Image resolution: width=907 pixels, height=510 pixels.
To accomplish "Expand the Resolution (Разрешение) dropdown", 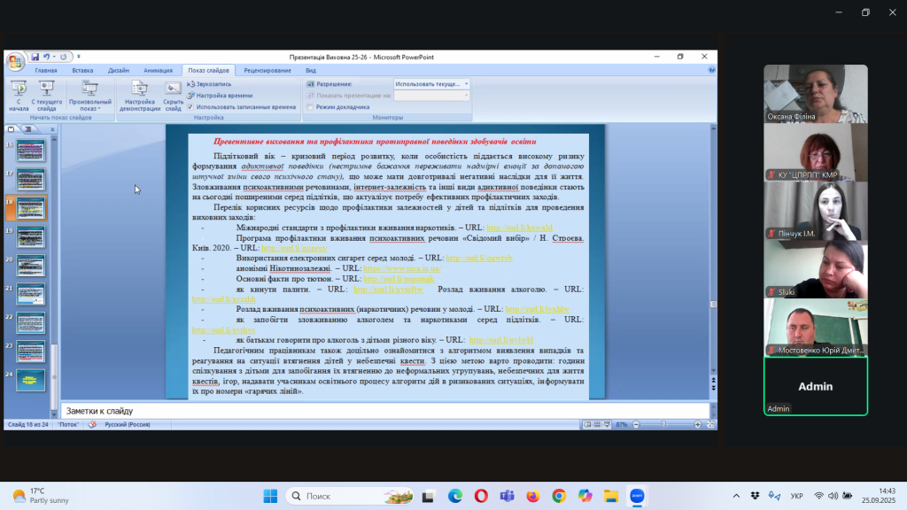I will point(467,84).
